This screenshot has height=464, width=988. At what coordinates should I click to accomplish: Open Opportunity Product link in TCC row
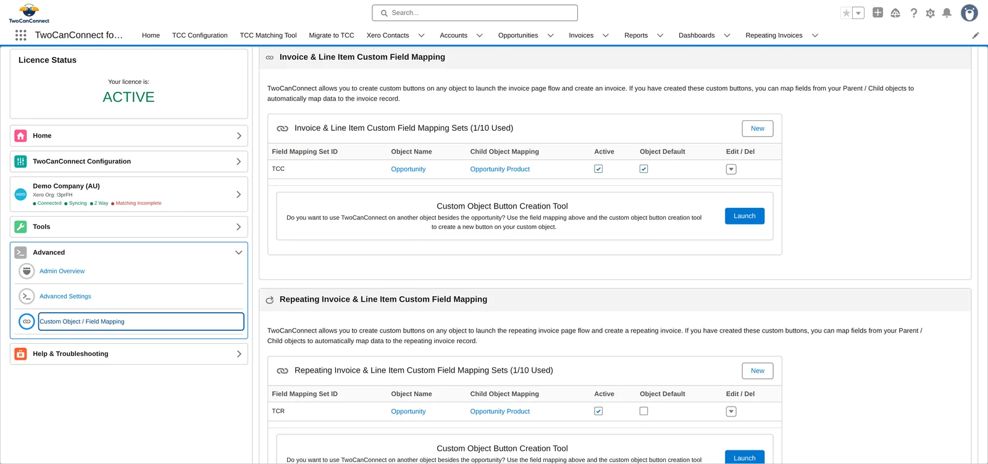[500, 169]
